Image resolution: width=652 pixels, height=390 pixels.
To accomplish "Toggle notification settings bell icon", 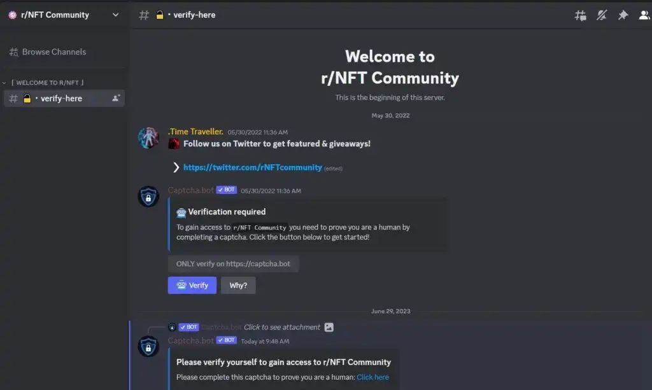I will tap(602, 15).
